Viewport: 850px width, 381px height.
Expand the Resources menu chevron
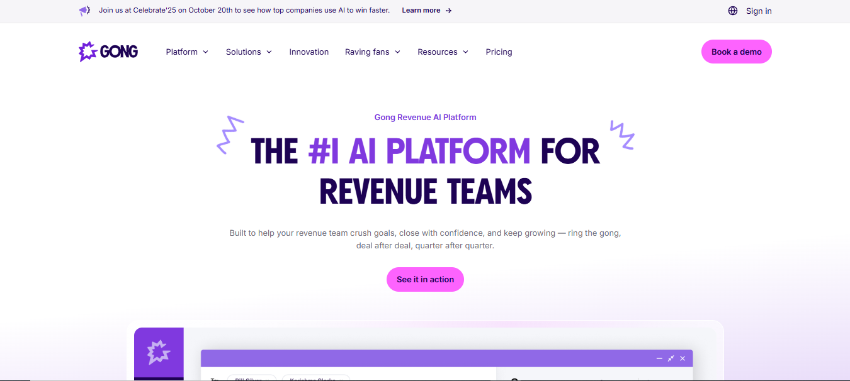(x=465, y=52)
